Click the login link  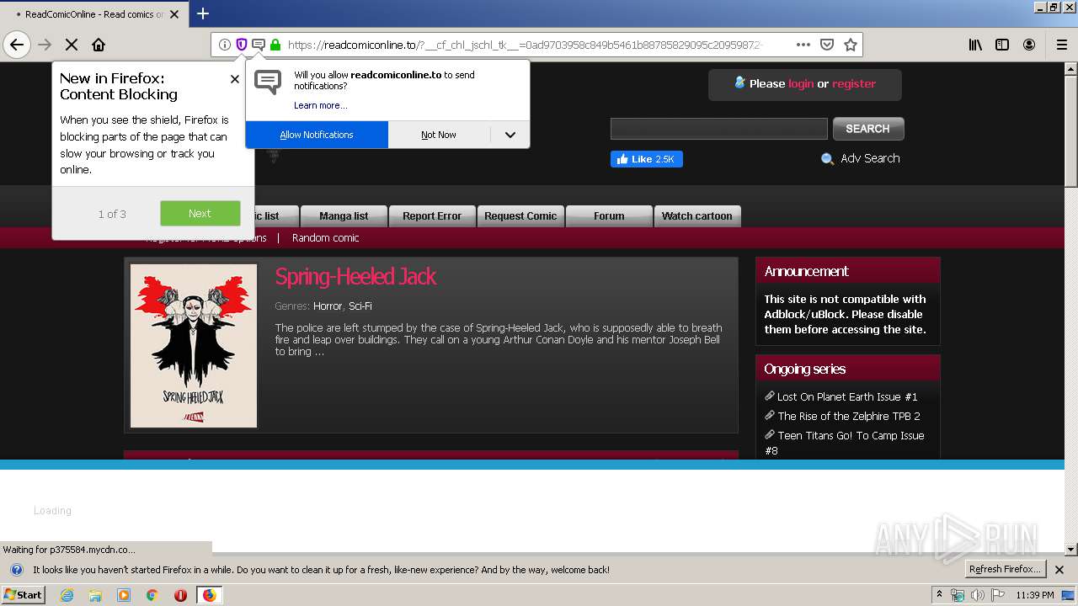pos(801,83)
